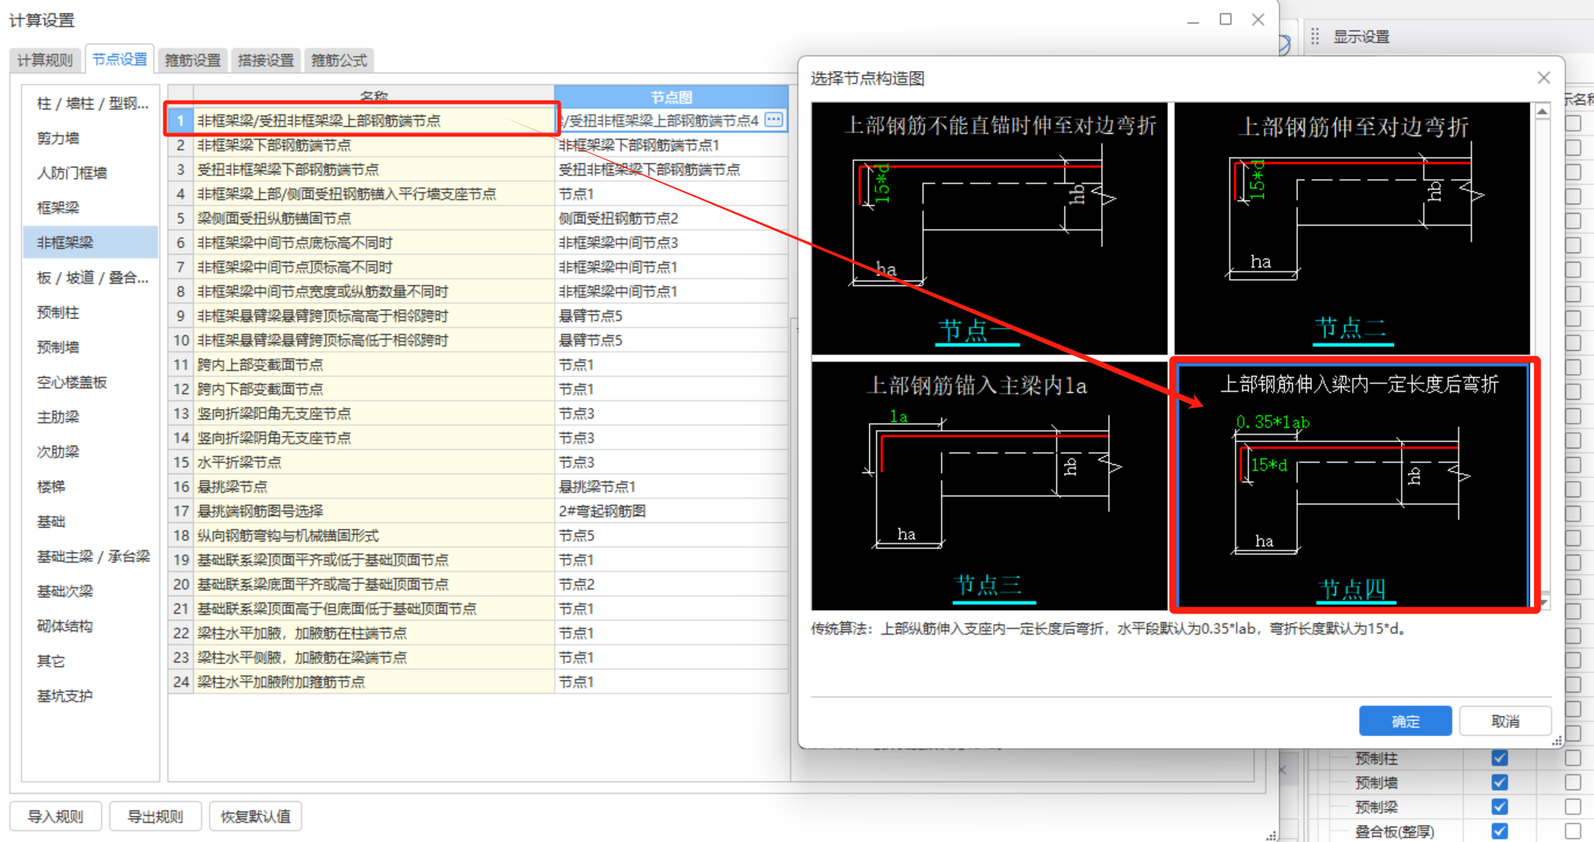Select 主肋梁 category
Screen dimensions: 1594x842
[91, 417]
